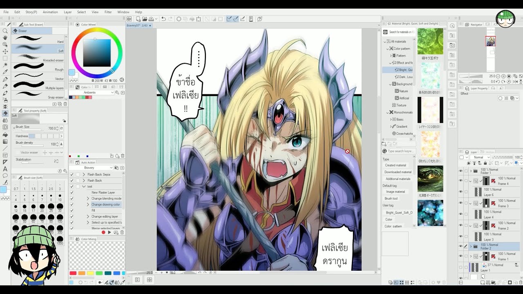Select the Auto select magic wand tool

pos(5,65)
